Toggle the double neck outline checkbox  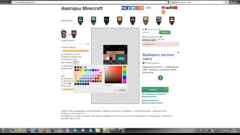tap(62, 57)
